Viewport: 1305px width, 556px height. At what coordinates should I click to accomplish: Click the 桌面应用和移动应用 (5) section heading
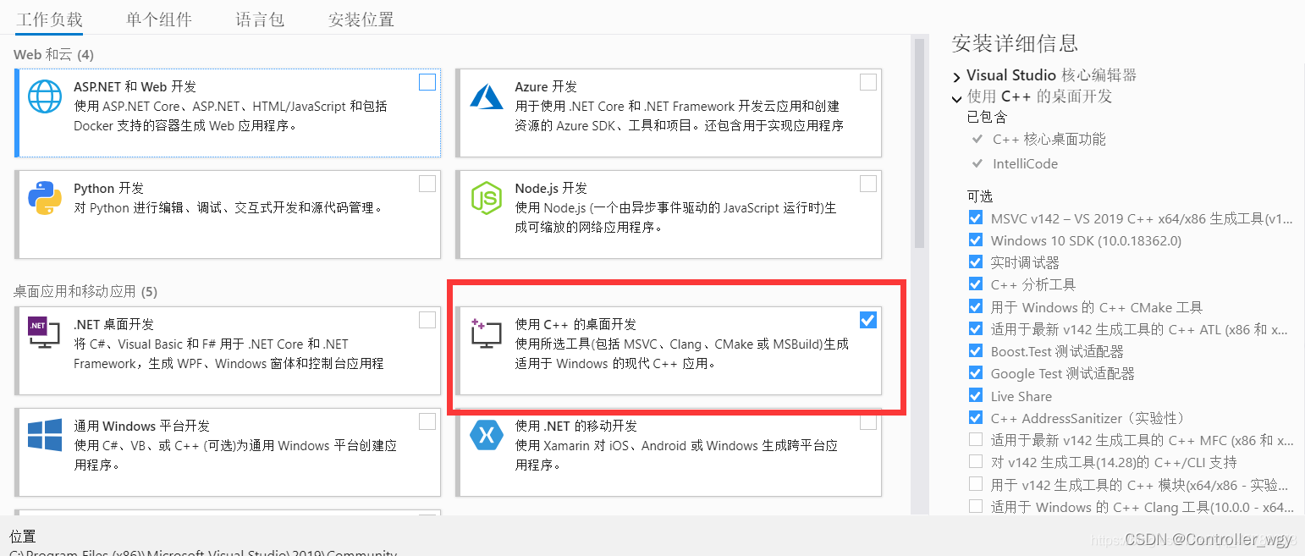click(x=85, y=291)
